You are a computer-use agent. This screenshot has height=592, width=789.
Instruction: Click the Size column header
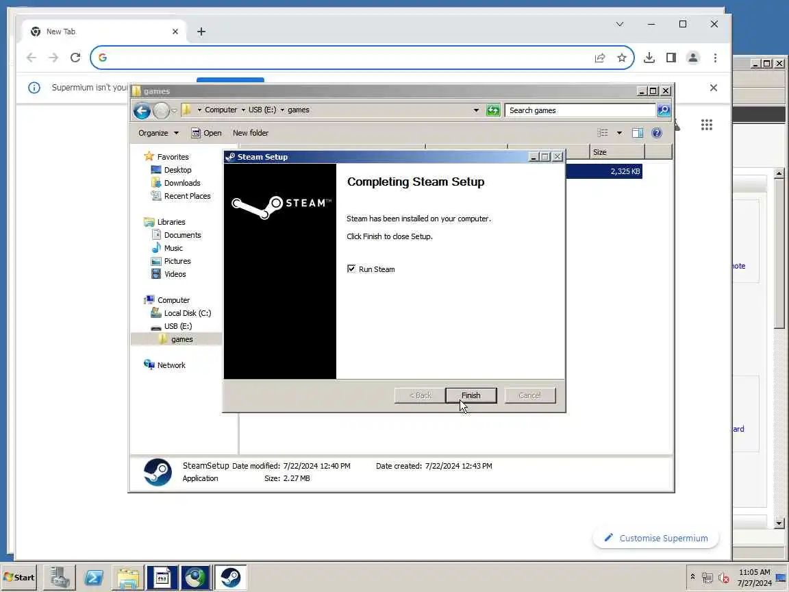pos(617,152)
